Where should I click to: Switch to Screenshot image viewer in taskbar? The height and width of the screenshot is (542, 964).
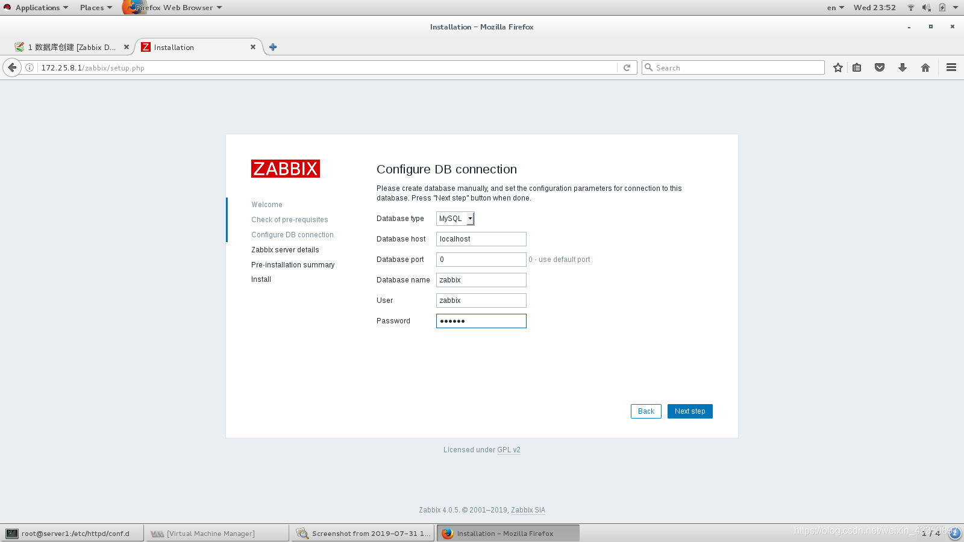(x=363, y=534)
